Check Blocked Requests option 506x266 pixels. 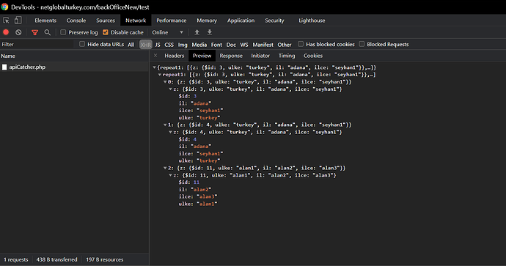coord(362,44)
